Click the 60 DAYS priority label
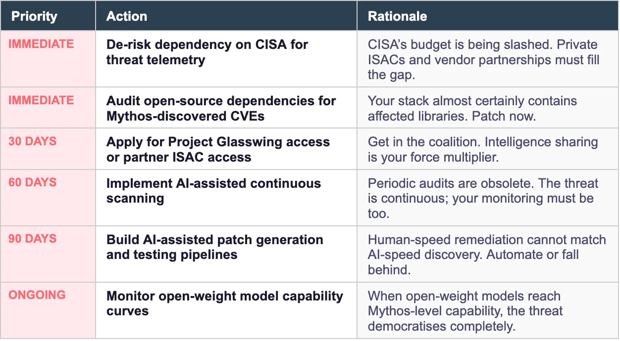This screenshot has height=341, width=620. tap(33, 182)
